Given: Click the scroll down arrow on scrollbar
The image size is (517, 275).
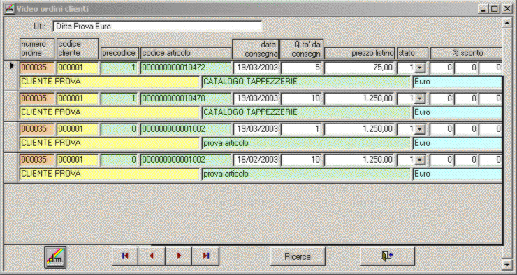Looking at the screenshot, I should coord(507,264).
